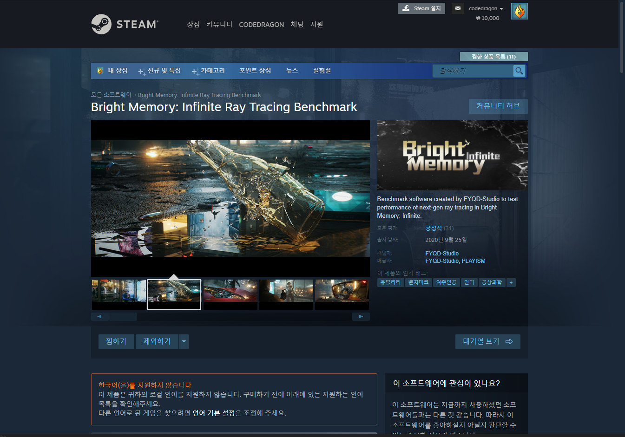This screenshot has width=625, height=437.
Task: Go to 포인트 상점 tab
Action: pyautogui.click(x=255, y=71)
